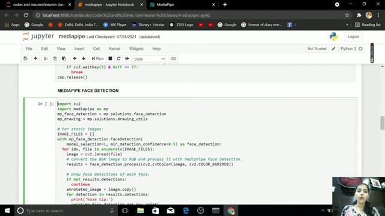Viewport: 385px width, 216px height.
Task: Reload the page
Action: pos(26,15)
